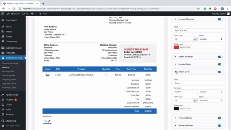Toggle the Order Number switch
This screenshot has width=231, height=130.
[219, 57]
